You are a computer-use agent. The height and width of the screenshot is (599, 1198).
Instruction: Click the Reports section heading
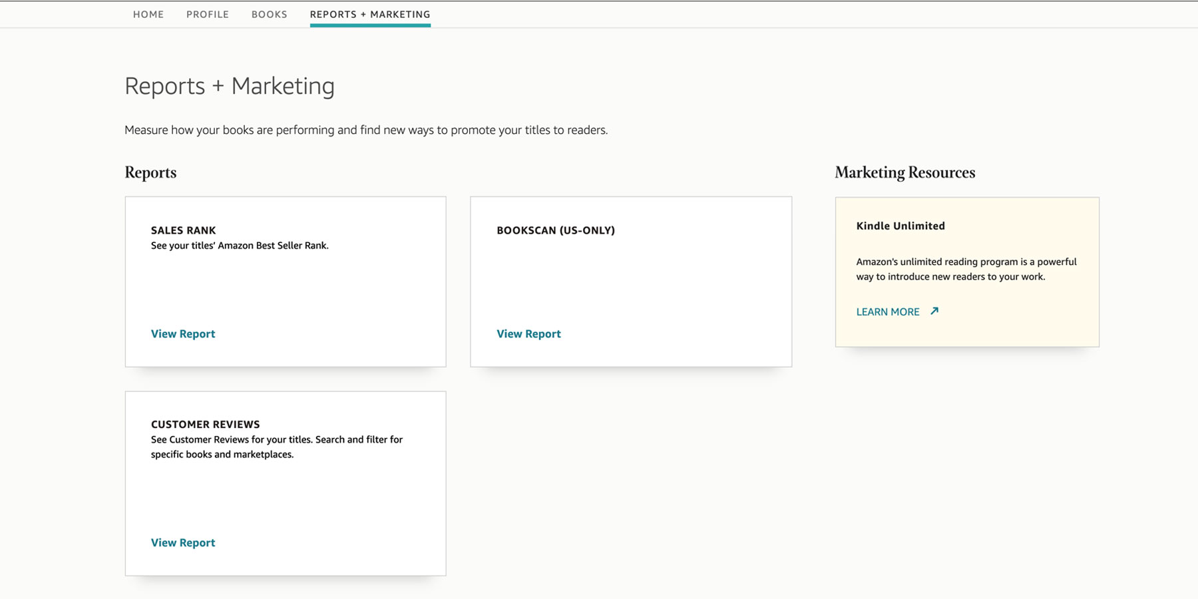click(150, 172)
